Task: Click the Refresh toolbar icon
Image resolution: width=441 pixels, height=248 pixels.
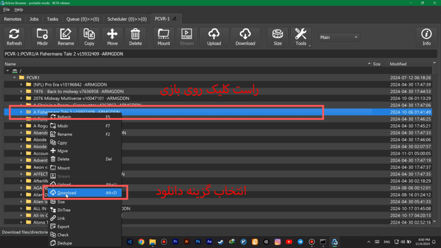Action: [14, 37]
